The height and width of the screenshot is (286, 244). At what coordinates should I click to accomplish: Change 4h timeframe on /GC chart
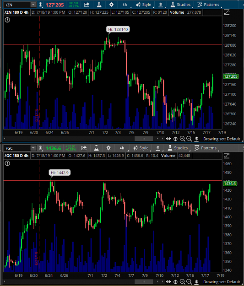[122, 148]
